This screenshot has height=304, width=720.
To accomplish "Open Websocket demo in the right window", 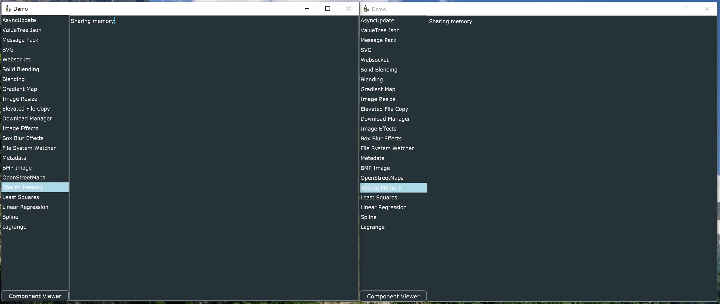I will point(393,60).
